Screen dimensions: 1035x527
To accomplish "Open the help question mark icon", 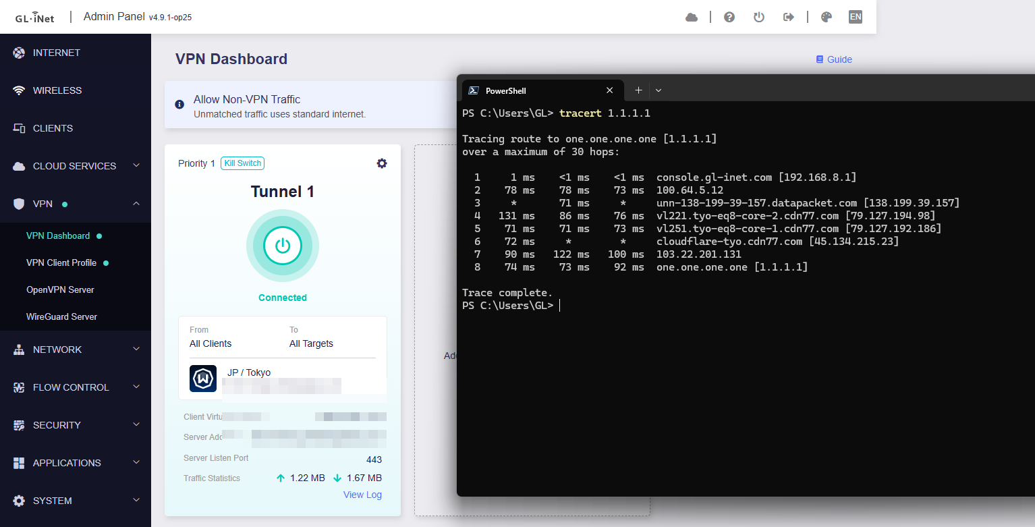I will [x=729, y=18].
